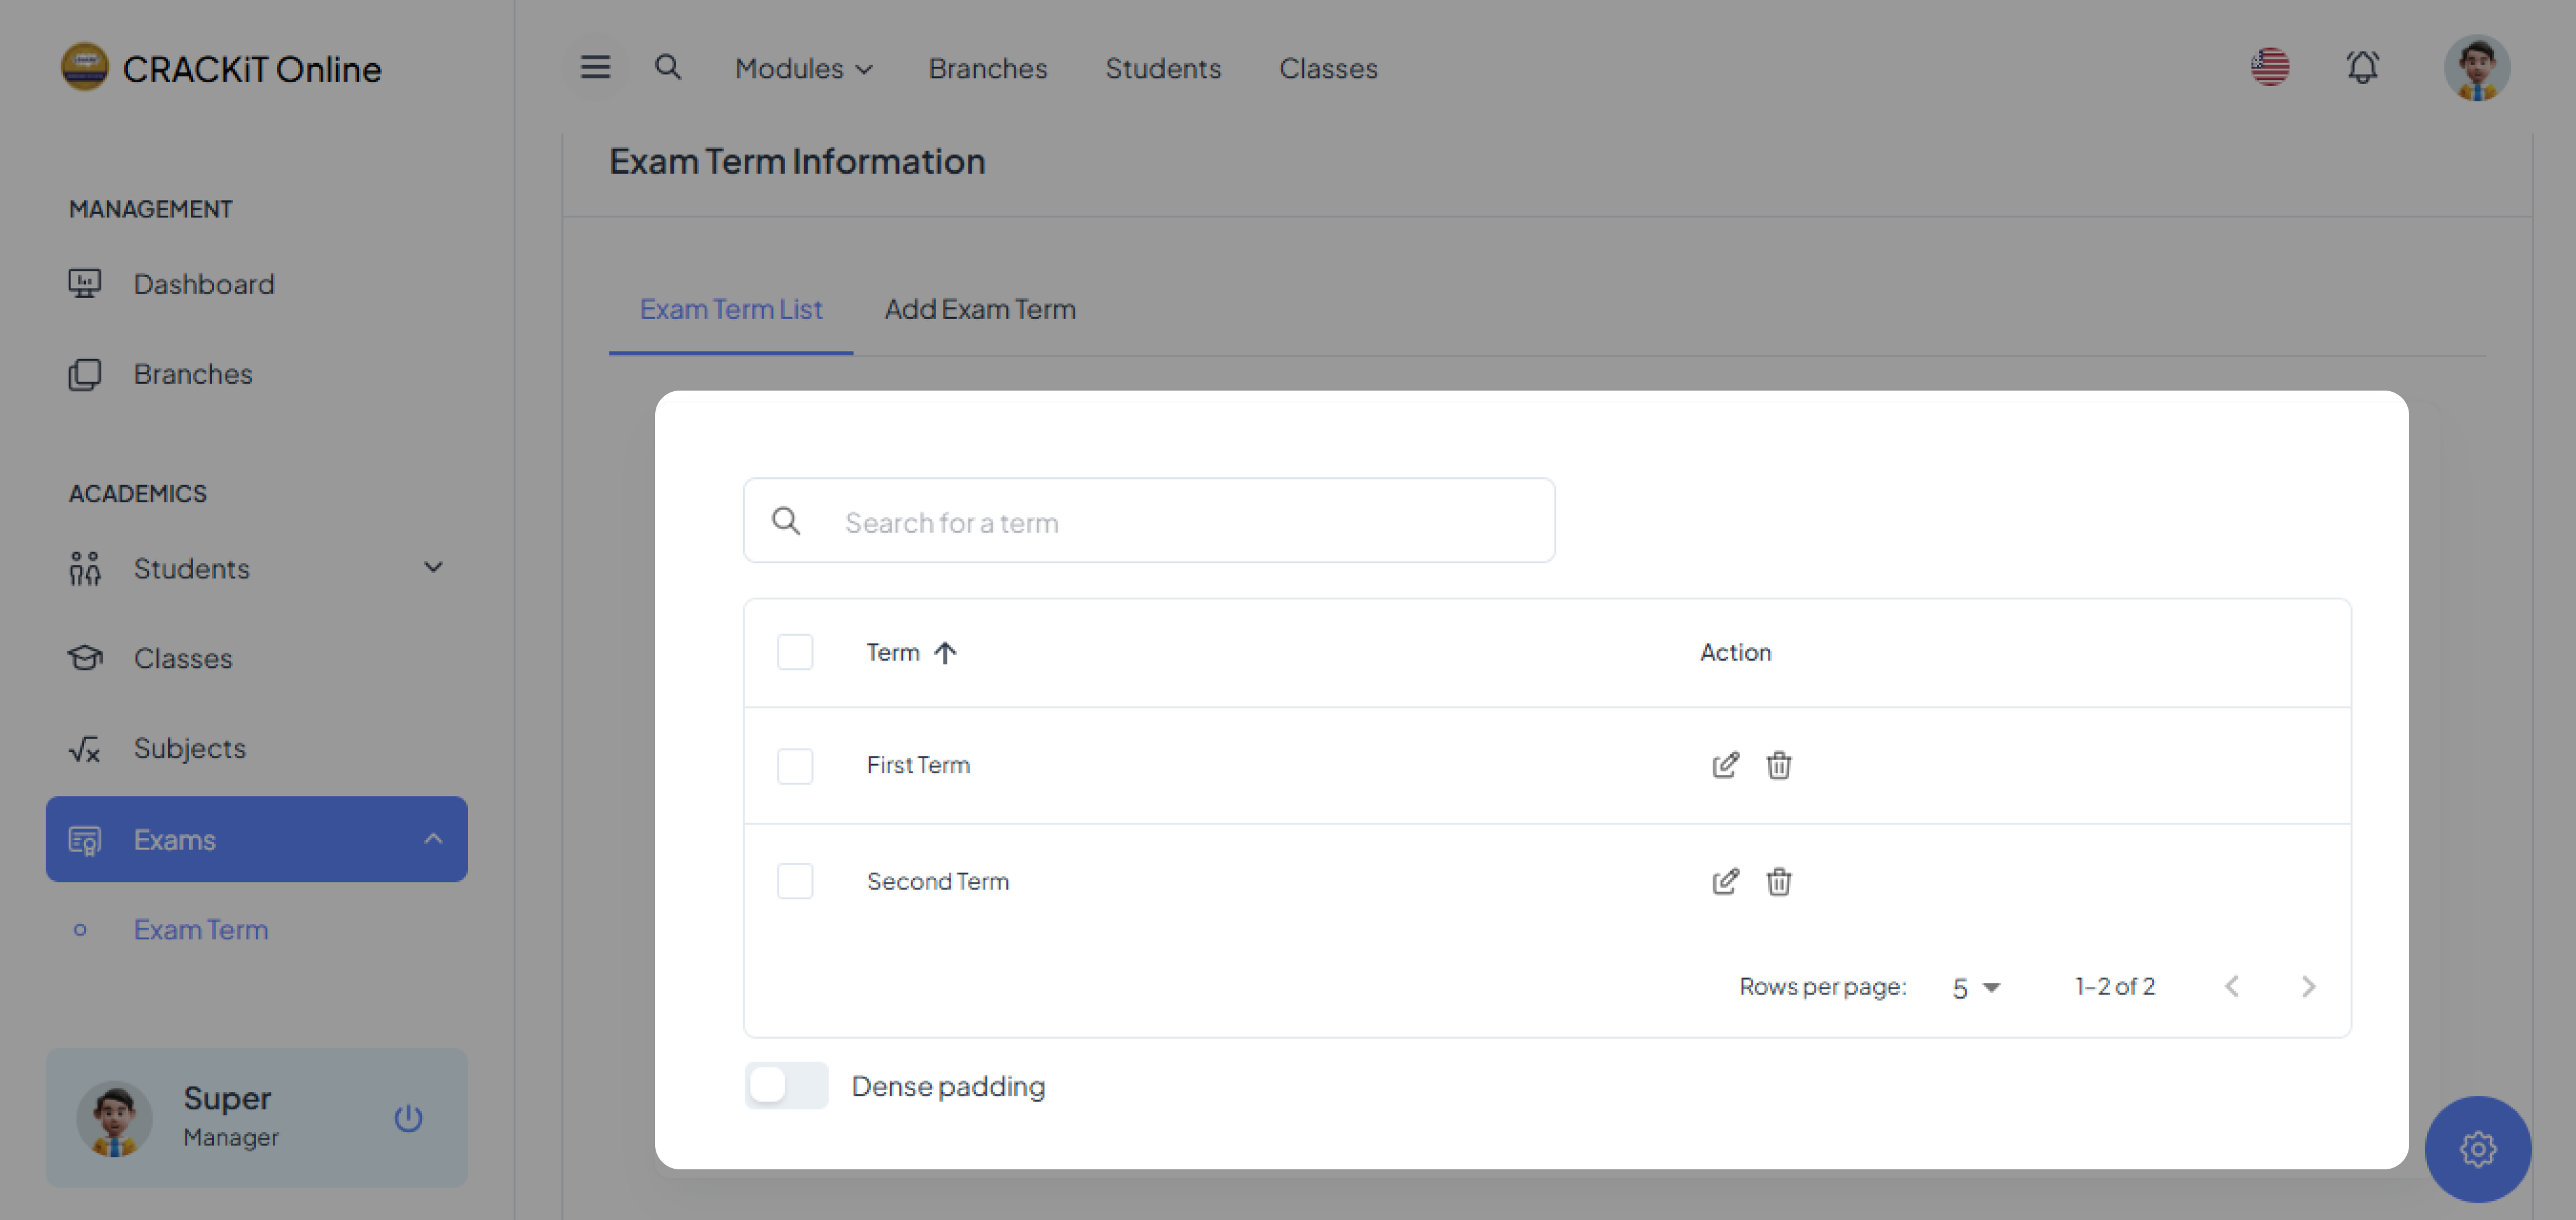The height and width of the screenshot is (1220, 2576).
Task: Click the hamburger menu icon
Action: pyautogui.click(x=595, y=67)
